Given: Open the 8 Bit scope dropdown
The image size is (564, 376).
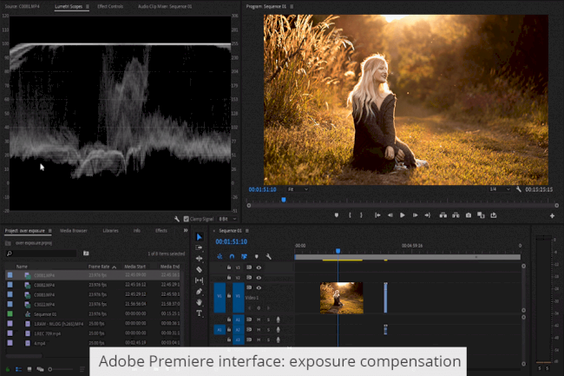Looking at the screenshot, I should click(227, 219).
